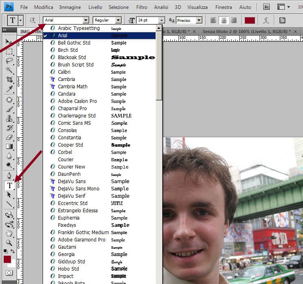Image resolution: width=303 pixels, height=284 pixels.
Task: Pick Impact in the font list
Action: 99,276
